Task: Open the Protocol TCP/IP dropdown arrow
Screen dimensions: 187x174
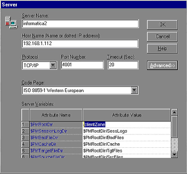Action: [53, 65]
